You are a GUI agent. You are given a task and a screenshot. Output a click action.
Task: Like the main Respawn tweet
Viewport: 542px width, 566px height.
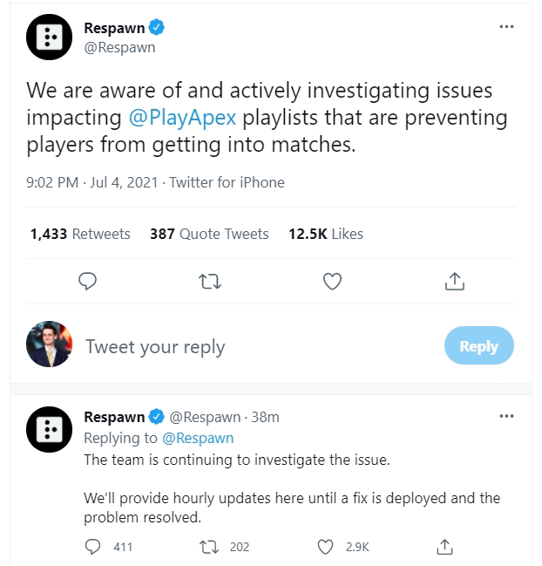coord(332,281)
